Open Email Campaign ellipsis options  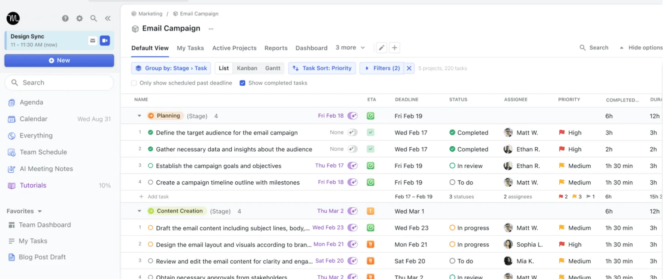click(x=211, y=29)
